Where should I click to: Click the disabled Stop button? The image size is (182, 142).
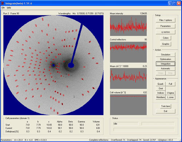coord(170,73)
